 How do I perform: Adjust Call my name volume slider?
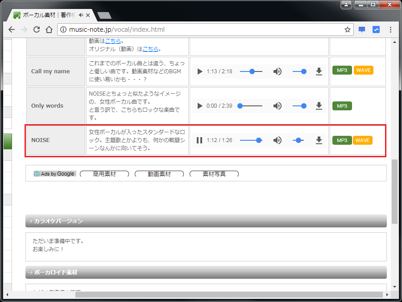pos(299,71)
